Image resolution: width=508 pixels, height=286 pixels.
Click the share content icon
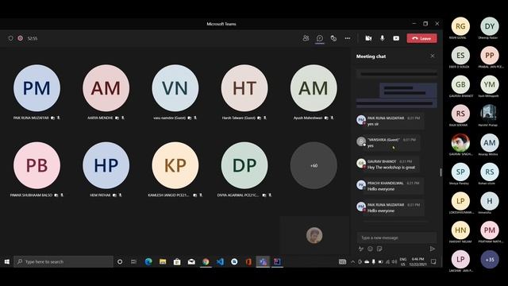(x=396, y=38)
